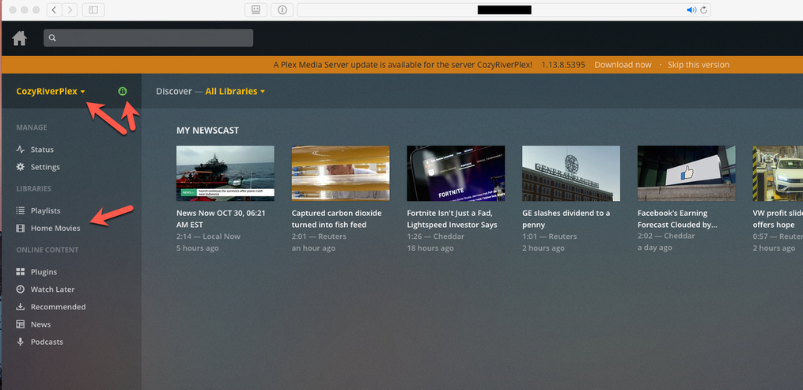Image resolution: width=803 pixels, height=390 pixels.
Task: Open Playlists library
Action: (x=46, y=210)
